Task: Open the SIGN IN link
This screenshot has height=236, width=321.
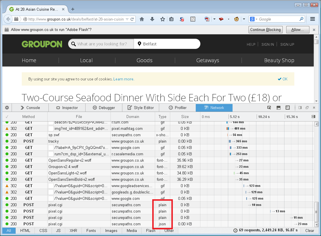Action: 268,44
